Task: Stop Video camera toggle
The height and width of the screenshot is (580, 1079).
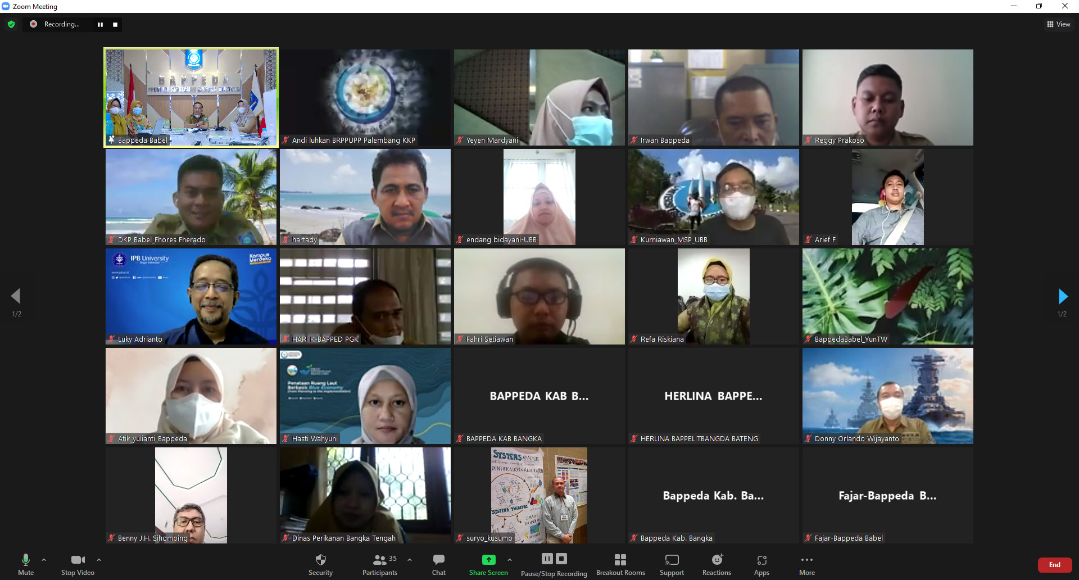Action: point(78,560)
